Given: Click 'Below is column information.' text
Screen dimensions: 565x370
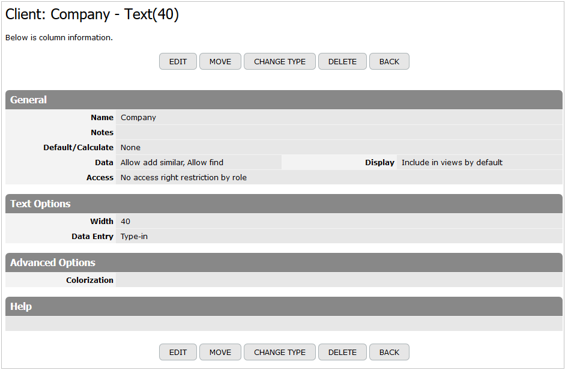Looking at the screenshot, I should [x=59, y=37].
